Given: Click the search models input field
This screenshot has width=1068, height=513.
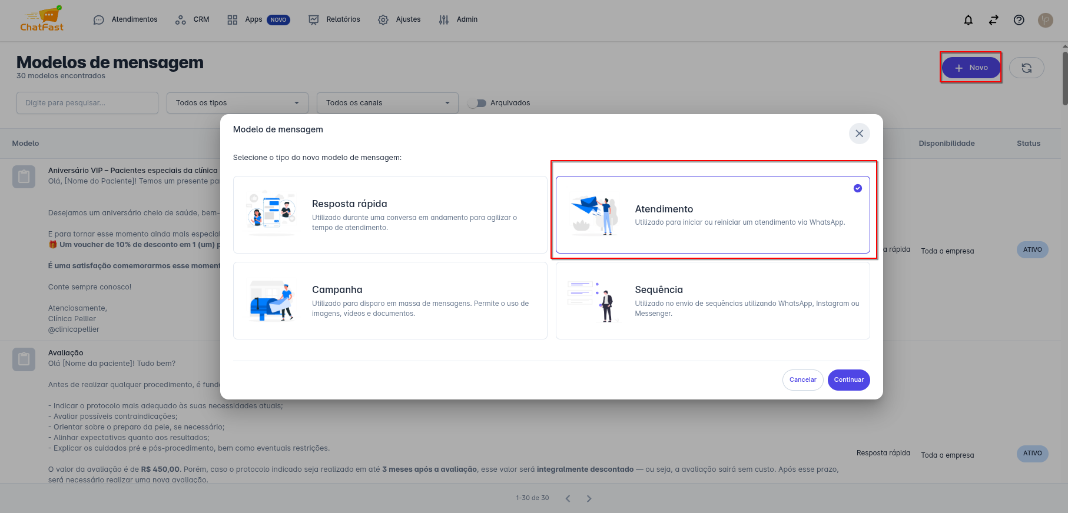Looking at the screenshot, I should pos(87,103).
